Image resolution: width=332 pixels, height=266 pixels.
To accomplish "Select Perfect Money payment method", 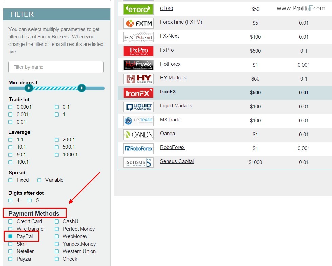I will [x=57, y=229].
